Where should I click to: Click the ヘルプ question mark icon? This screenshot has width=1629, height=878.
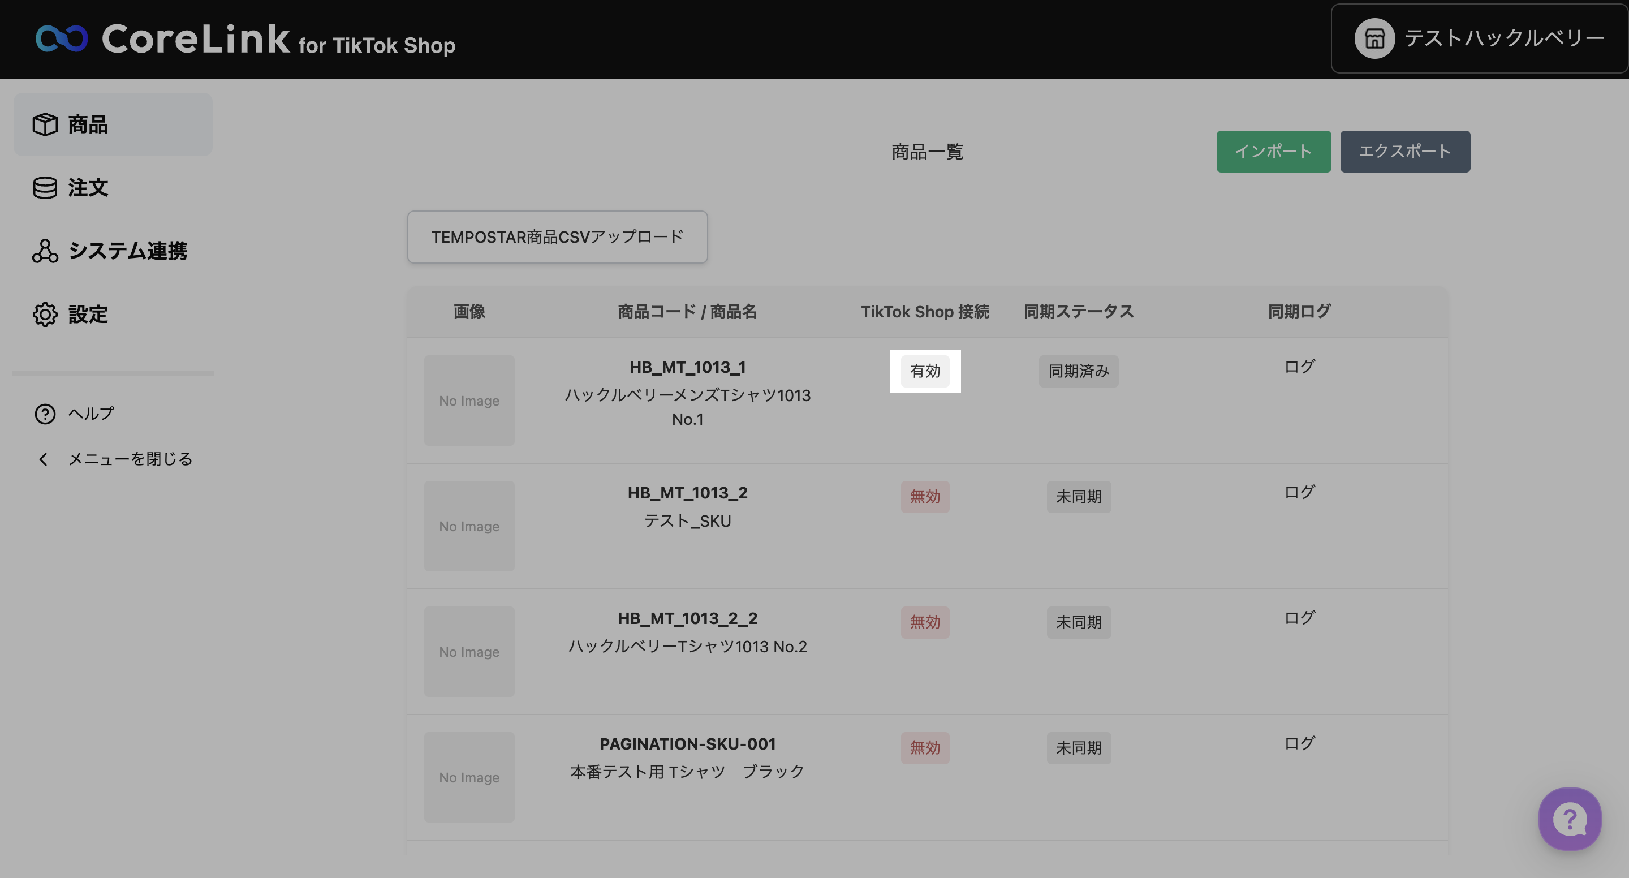tap(45, 414)
